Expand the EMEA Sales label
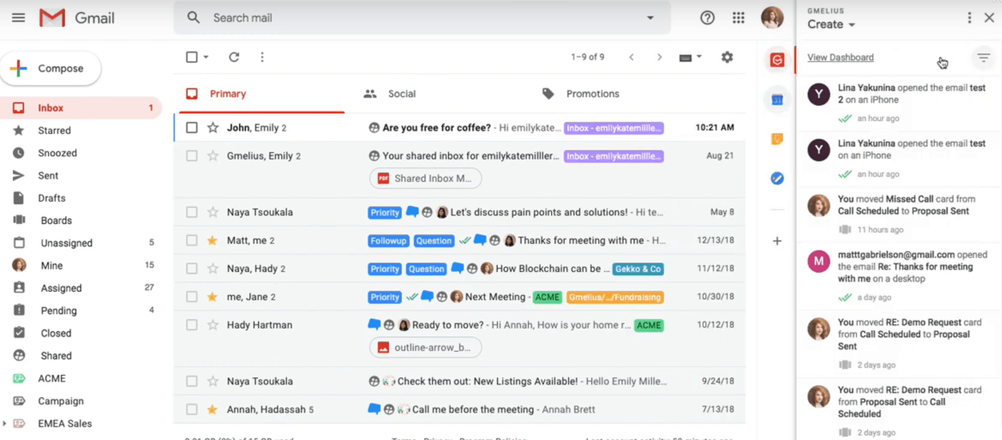 coord(5,423)
